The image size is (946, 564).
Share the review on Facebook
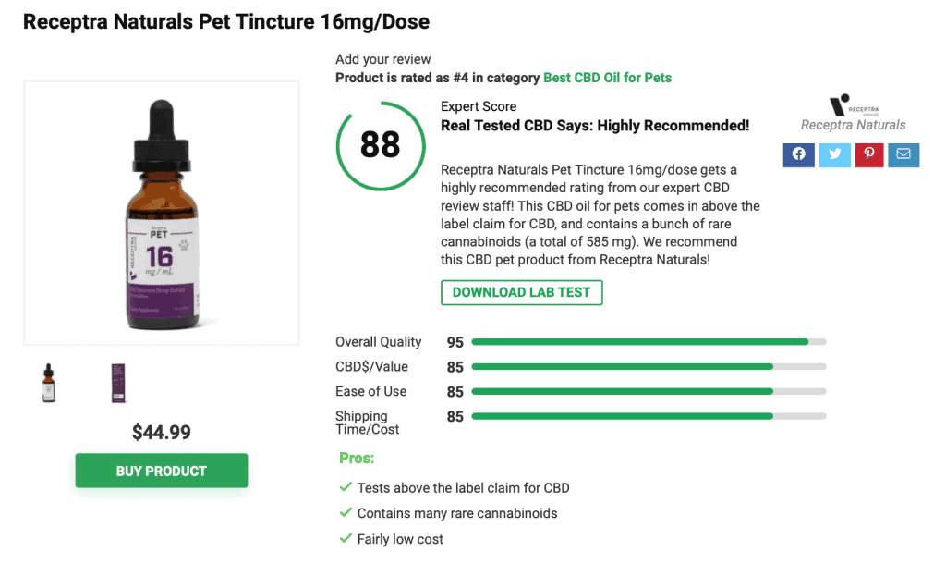pos(798,155)
